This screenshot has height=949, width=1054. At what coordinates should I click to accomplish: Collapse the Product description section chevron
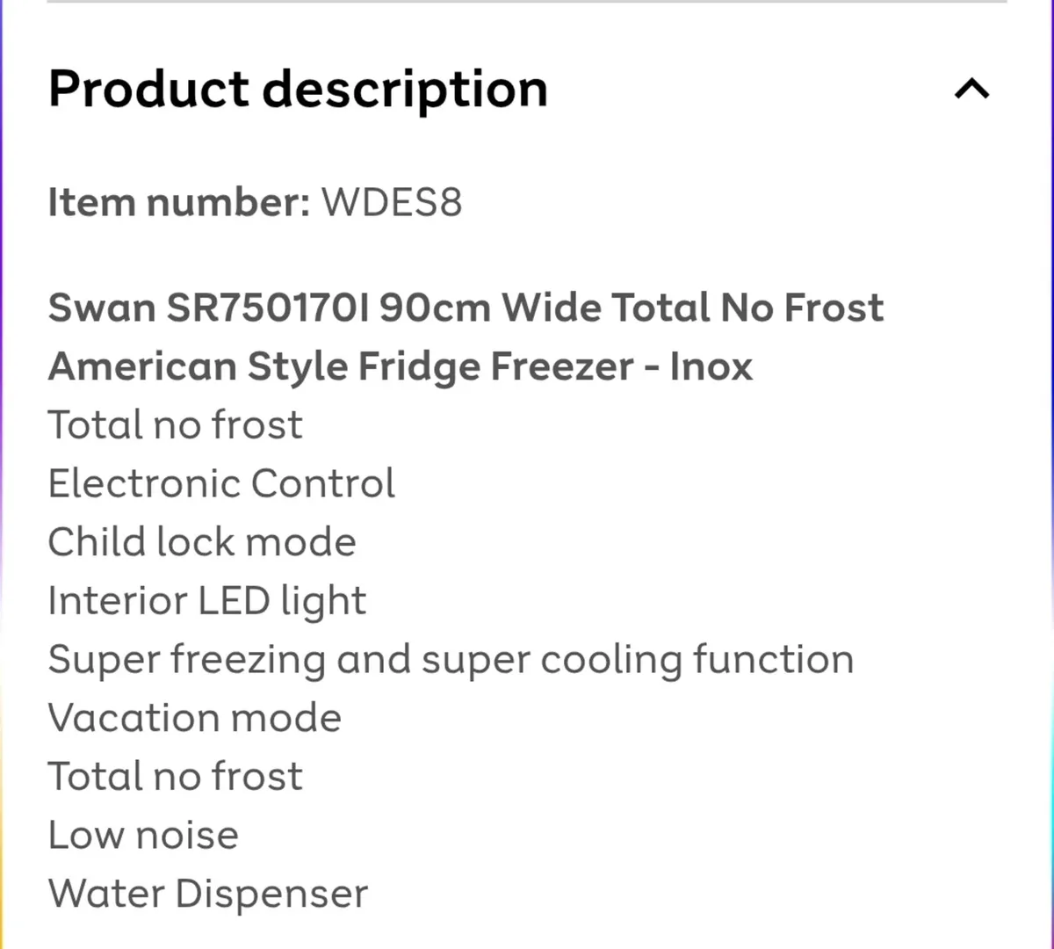pos(972,89)
